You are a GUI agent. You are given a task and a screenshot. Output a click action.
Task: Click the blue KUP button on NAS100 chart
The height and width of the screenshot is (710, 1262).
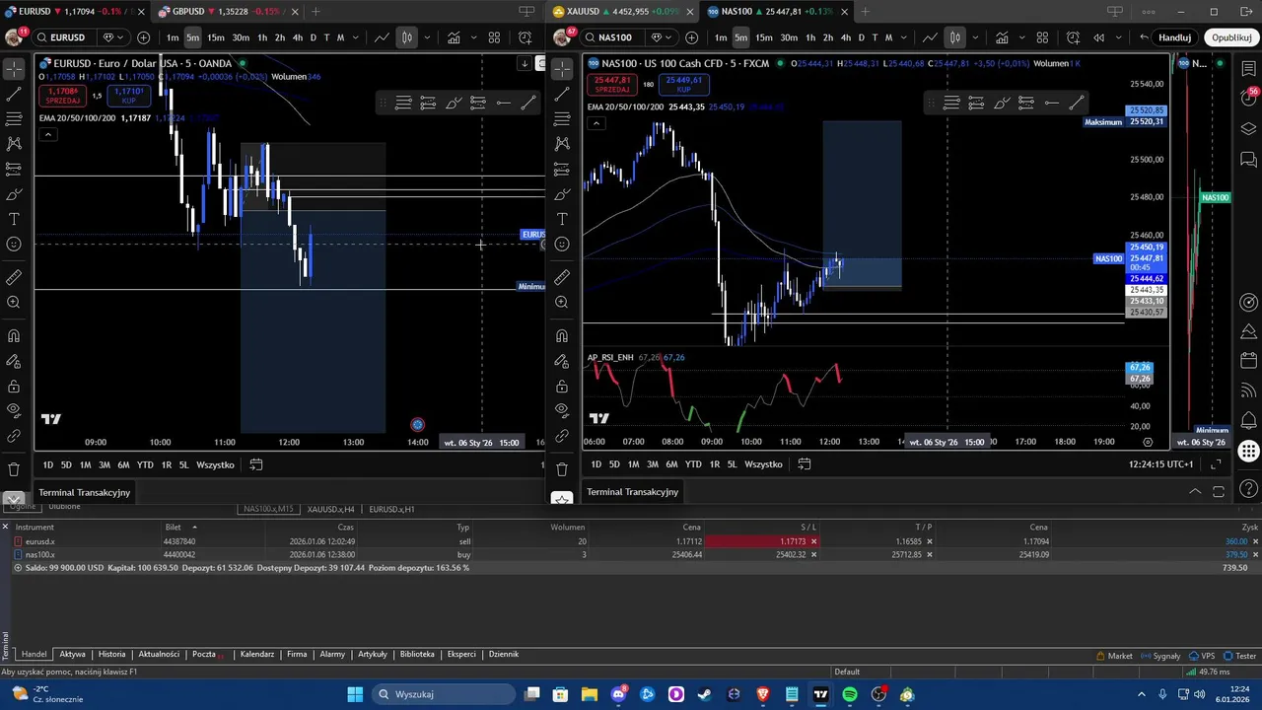683,85
